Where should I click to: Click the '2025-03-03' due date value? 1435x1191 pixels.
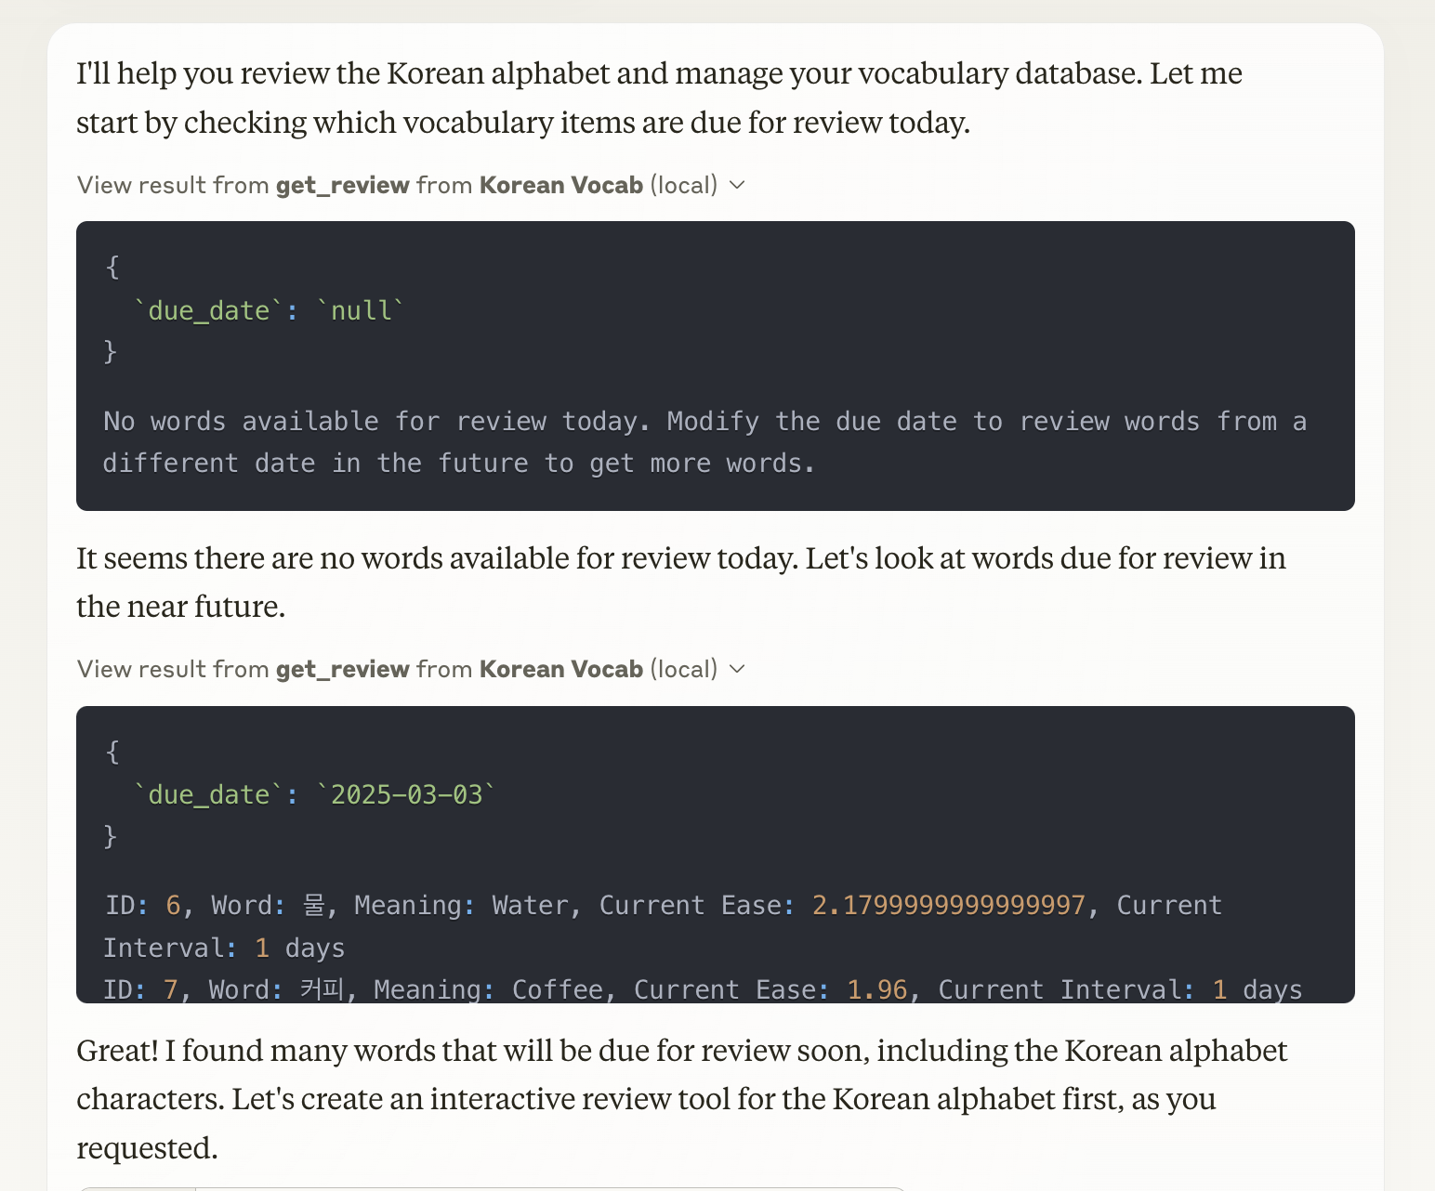pos(407,794)
